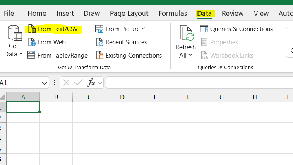Select column D header
Screen dimensions: 293x165
tap(122, 97)
